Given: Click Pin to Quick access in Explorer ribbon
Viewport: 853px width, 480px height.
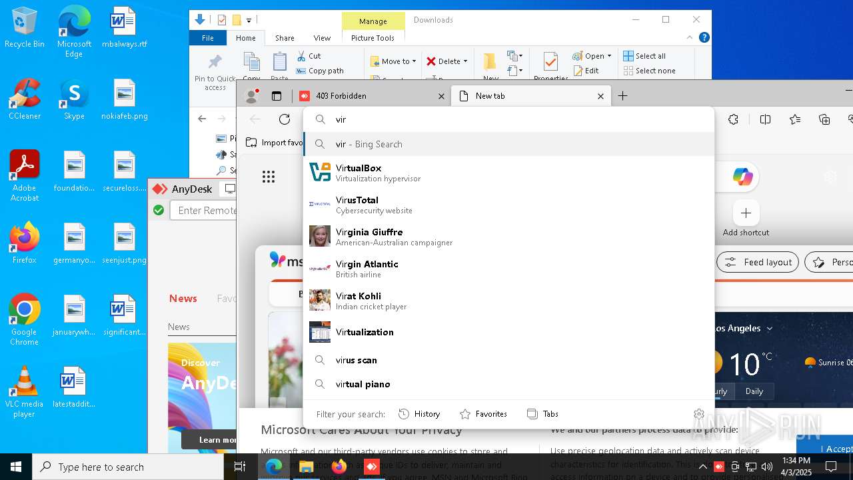Looking at the screenshot, I should coord(215,72).
